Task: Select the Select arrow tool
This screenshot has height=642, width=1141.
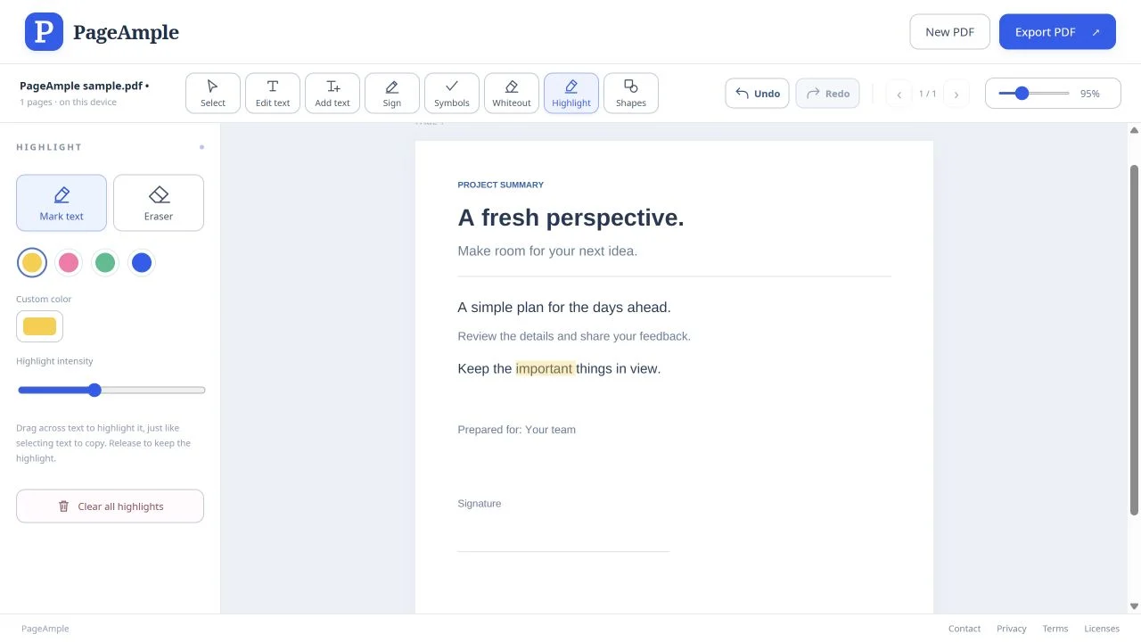Action: [x=213, y=93]
